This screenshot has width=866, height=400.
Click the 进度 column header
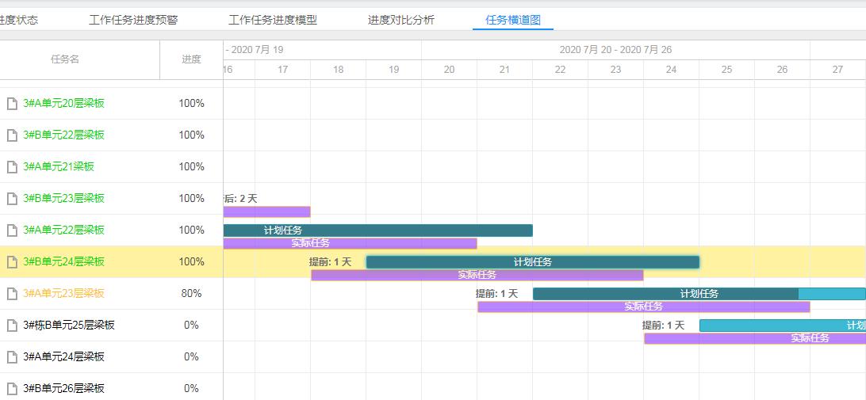(191, 59)
